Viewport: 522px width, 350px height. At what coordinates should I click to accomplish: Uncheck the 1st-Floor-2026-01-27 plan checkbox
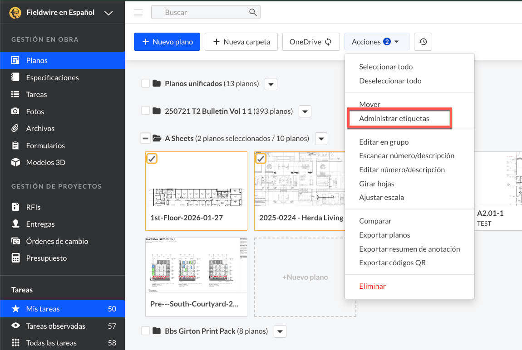click(x=152, y=158)
